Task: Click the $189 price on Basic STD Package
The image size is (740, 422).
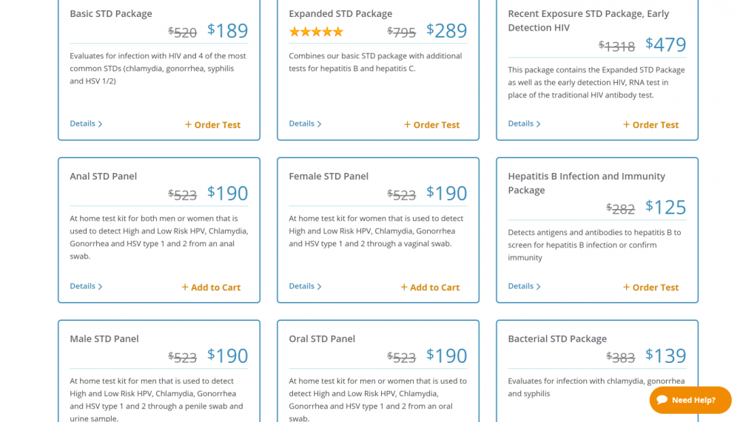Action: click(227, 30)
